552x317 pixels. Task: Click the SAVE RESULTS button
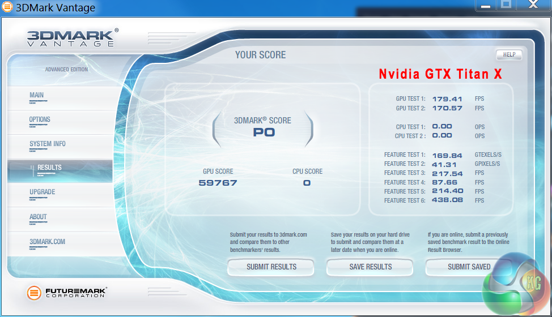(370, 267)
